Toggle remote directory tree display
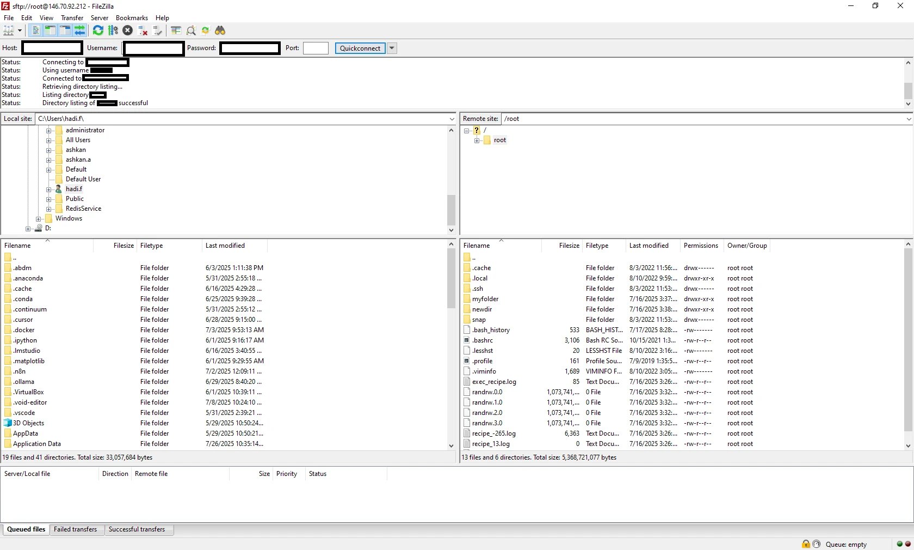 click(65, 30)
